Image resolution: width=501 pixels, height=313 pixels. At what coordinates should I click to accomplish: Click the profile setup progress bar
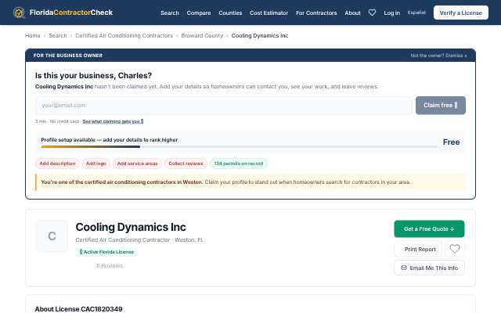pos(240,147)
